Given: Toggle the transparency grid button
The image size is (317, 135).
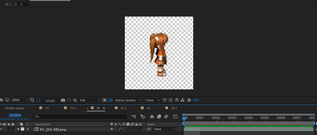Looking at the screenshot, I should [x=110, y=100].
